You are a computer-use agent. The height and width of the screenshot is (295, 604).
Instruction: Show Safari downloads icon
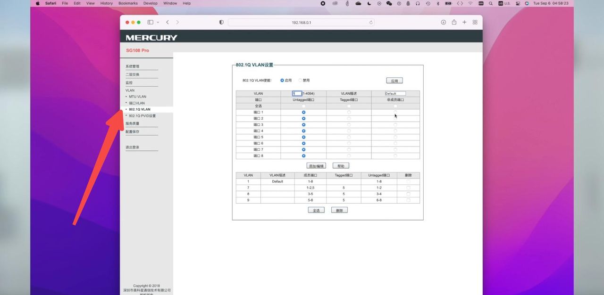coord(443,22)
